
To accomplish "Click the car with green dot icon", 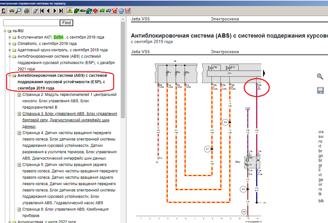I will 102,11.
